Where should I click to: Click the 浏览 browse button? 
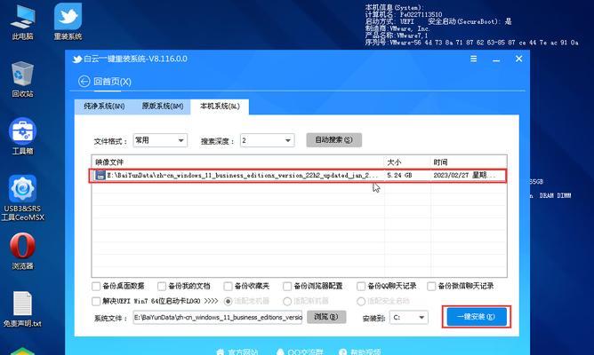[x=326, y=317]
